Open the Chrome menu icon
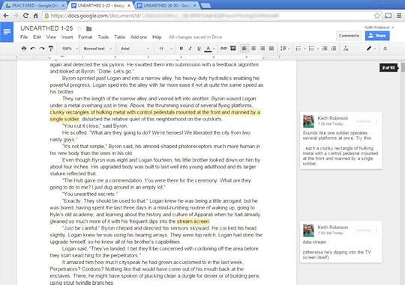Screen dimensions: 405x285 pyautogui.click(x=399, y=16)
